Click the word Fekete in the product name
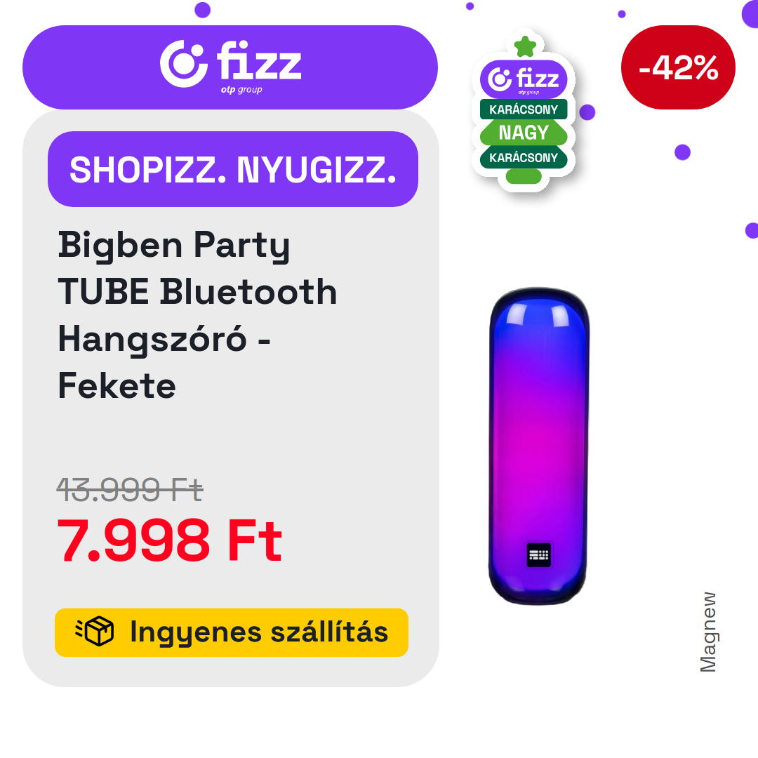 coord(117,386)
